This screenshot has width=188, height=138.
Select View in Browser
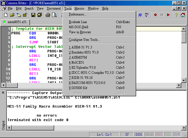click(x=99, y=32)
